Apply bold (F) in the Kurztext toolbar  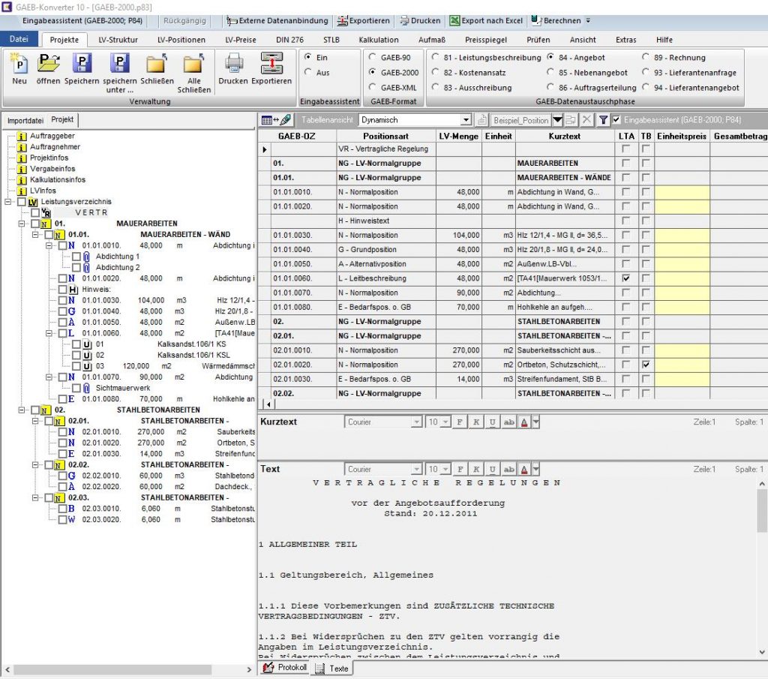(x=460, y=422)
